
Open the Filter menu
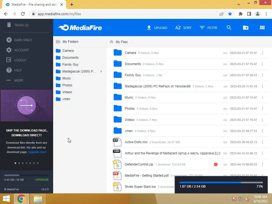click(208, 28)
